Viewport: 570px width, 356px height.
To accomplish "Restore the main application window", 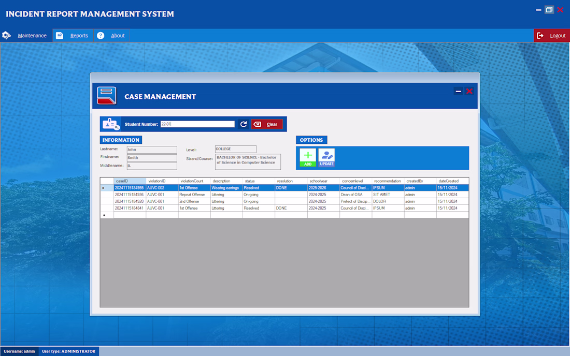I will pos(549,10).
